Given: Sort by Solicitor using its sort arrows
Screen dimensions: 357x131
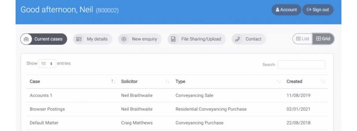Looking at the screenshot, I should click(x=168, y=82).
